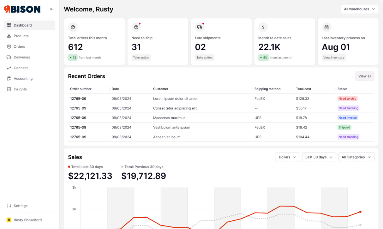Click the $128.32 total cost

click(303, 99)
